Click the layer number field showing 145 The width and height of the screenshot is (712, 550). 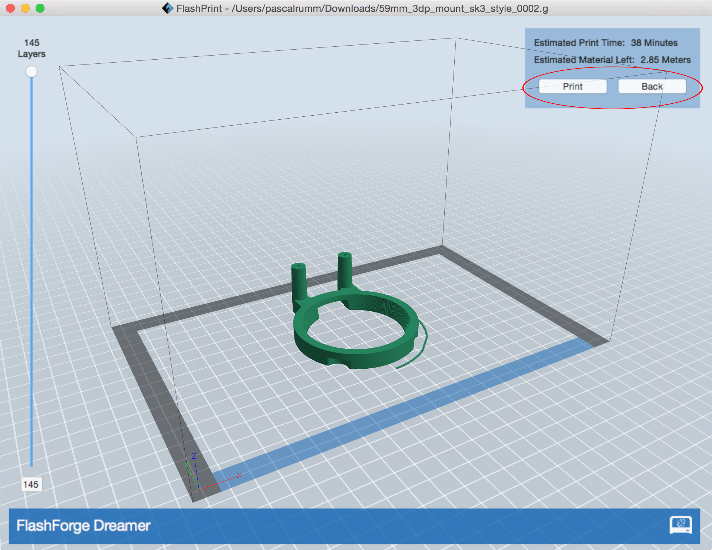point(31,484)
